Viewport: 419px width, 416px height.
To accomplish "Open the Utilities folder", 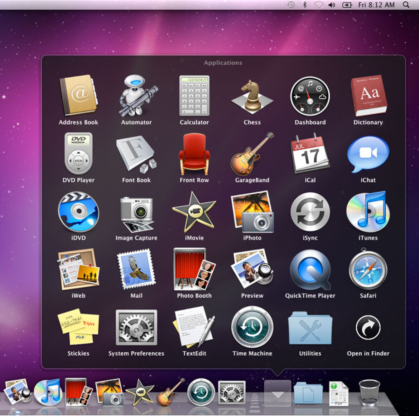I will coord(310,328).
